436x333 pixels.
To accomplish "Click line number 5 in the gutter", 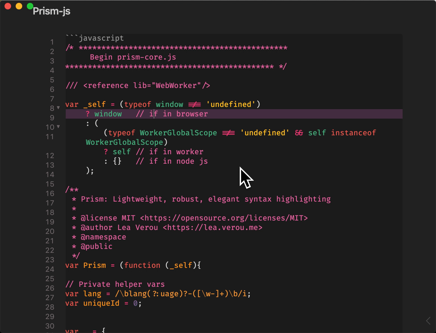I will click(x=52, y=80).
